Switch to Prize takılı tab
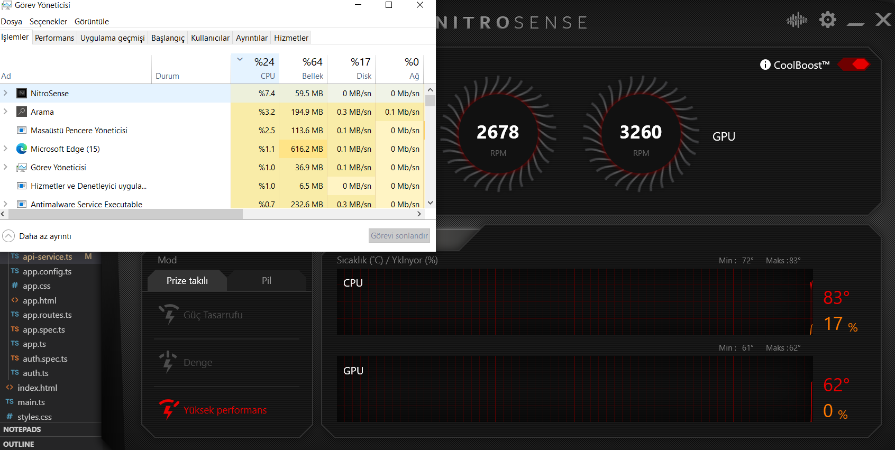895x450 pixels. 187,281
